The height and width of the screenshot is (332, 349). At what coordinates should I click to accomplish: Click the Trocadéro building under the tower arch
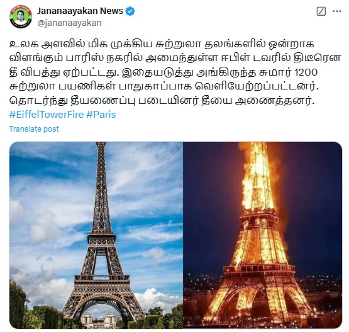101,319
